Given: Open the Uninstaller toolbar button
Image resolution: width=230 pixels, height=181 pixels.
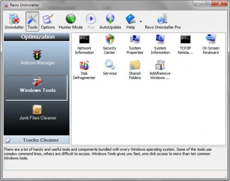Looking at the screenshot, I should pyautogui.click(x=14, y=22).
